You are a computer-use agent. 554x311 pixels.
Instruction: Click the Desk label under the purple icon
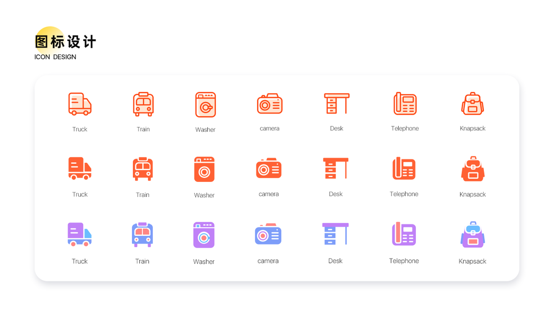click(335, 261)
